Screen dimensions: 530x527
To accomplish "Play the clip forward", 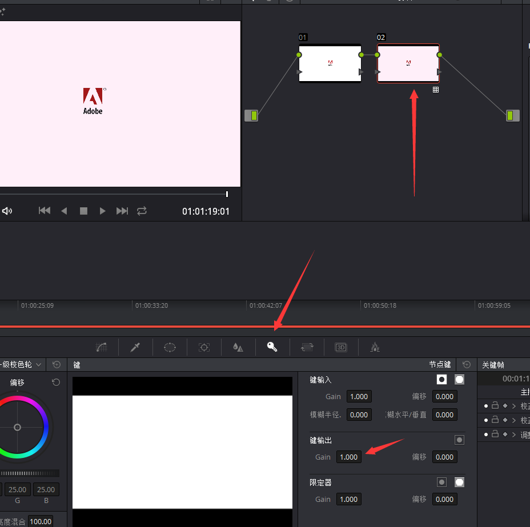I will [102, 211].
